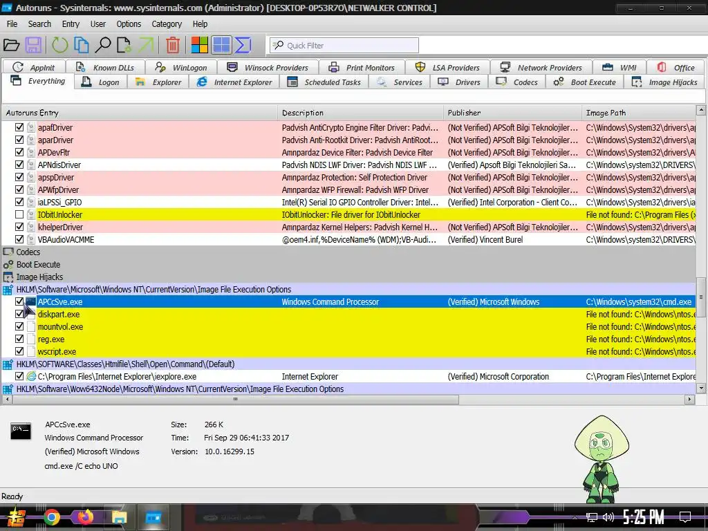The image size is (708, 531).
Task: Select the Boot Execute category row
Action: (x=348, y=265)
